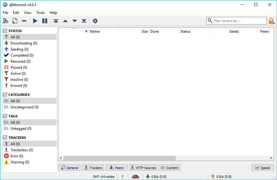The height and width of the screenshot is (180, 277).
Task: Open the torrent list sort dropdown arrow
Action: tap(73, 28)
